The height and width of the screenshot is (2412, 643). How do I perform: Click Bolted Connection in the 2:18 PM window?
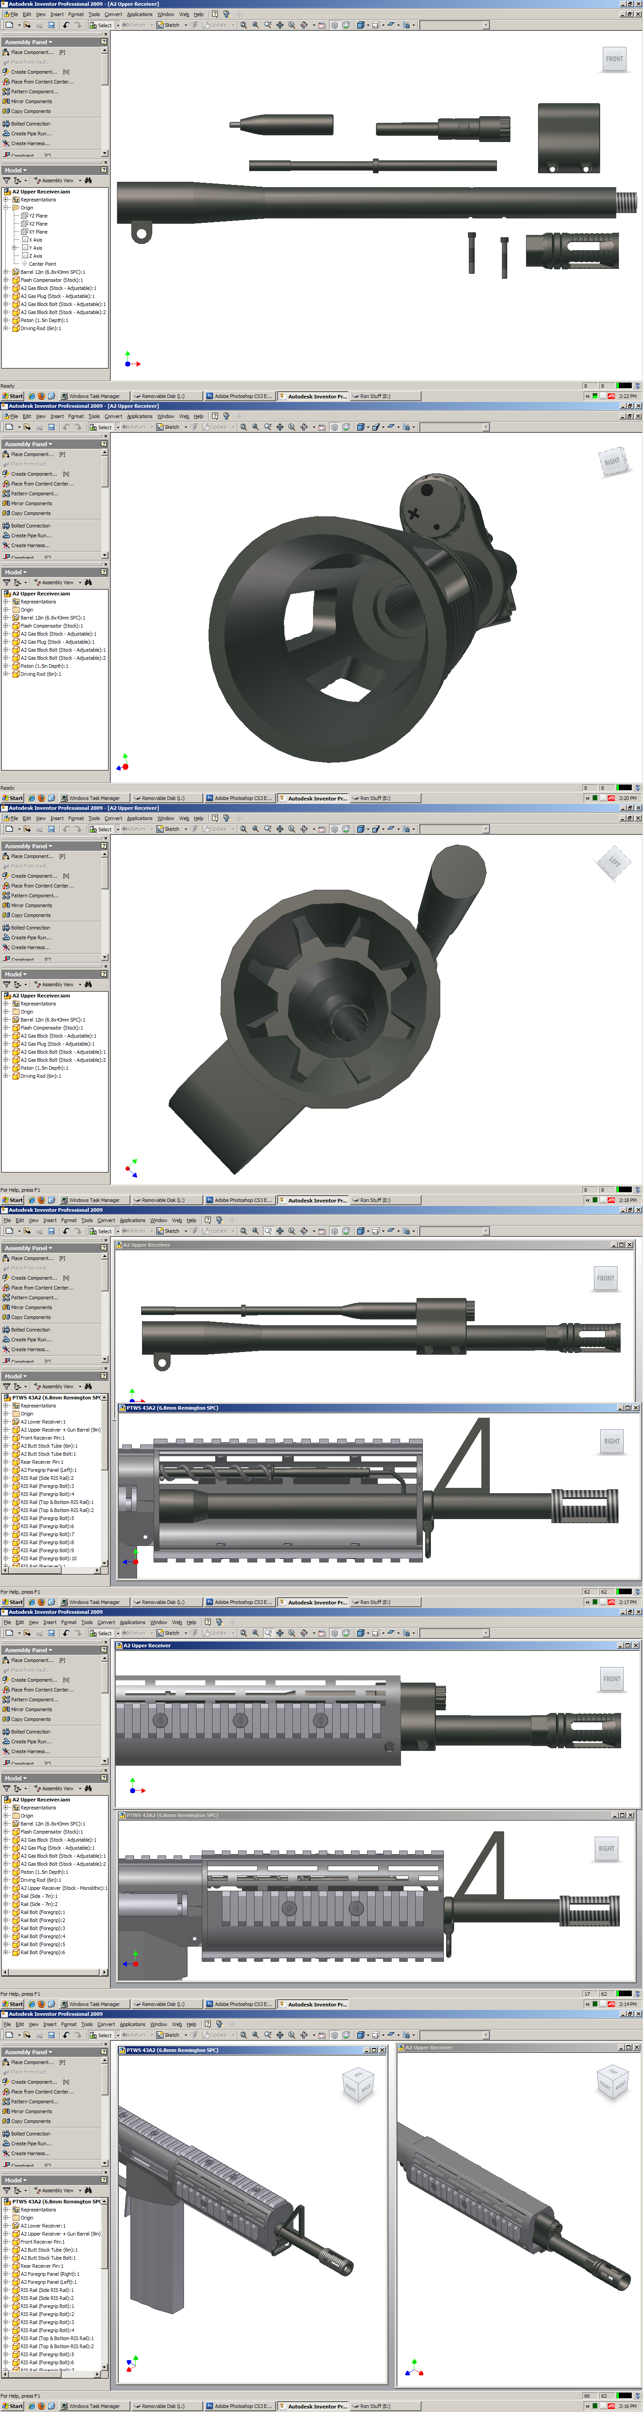[x=26, y=928]
